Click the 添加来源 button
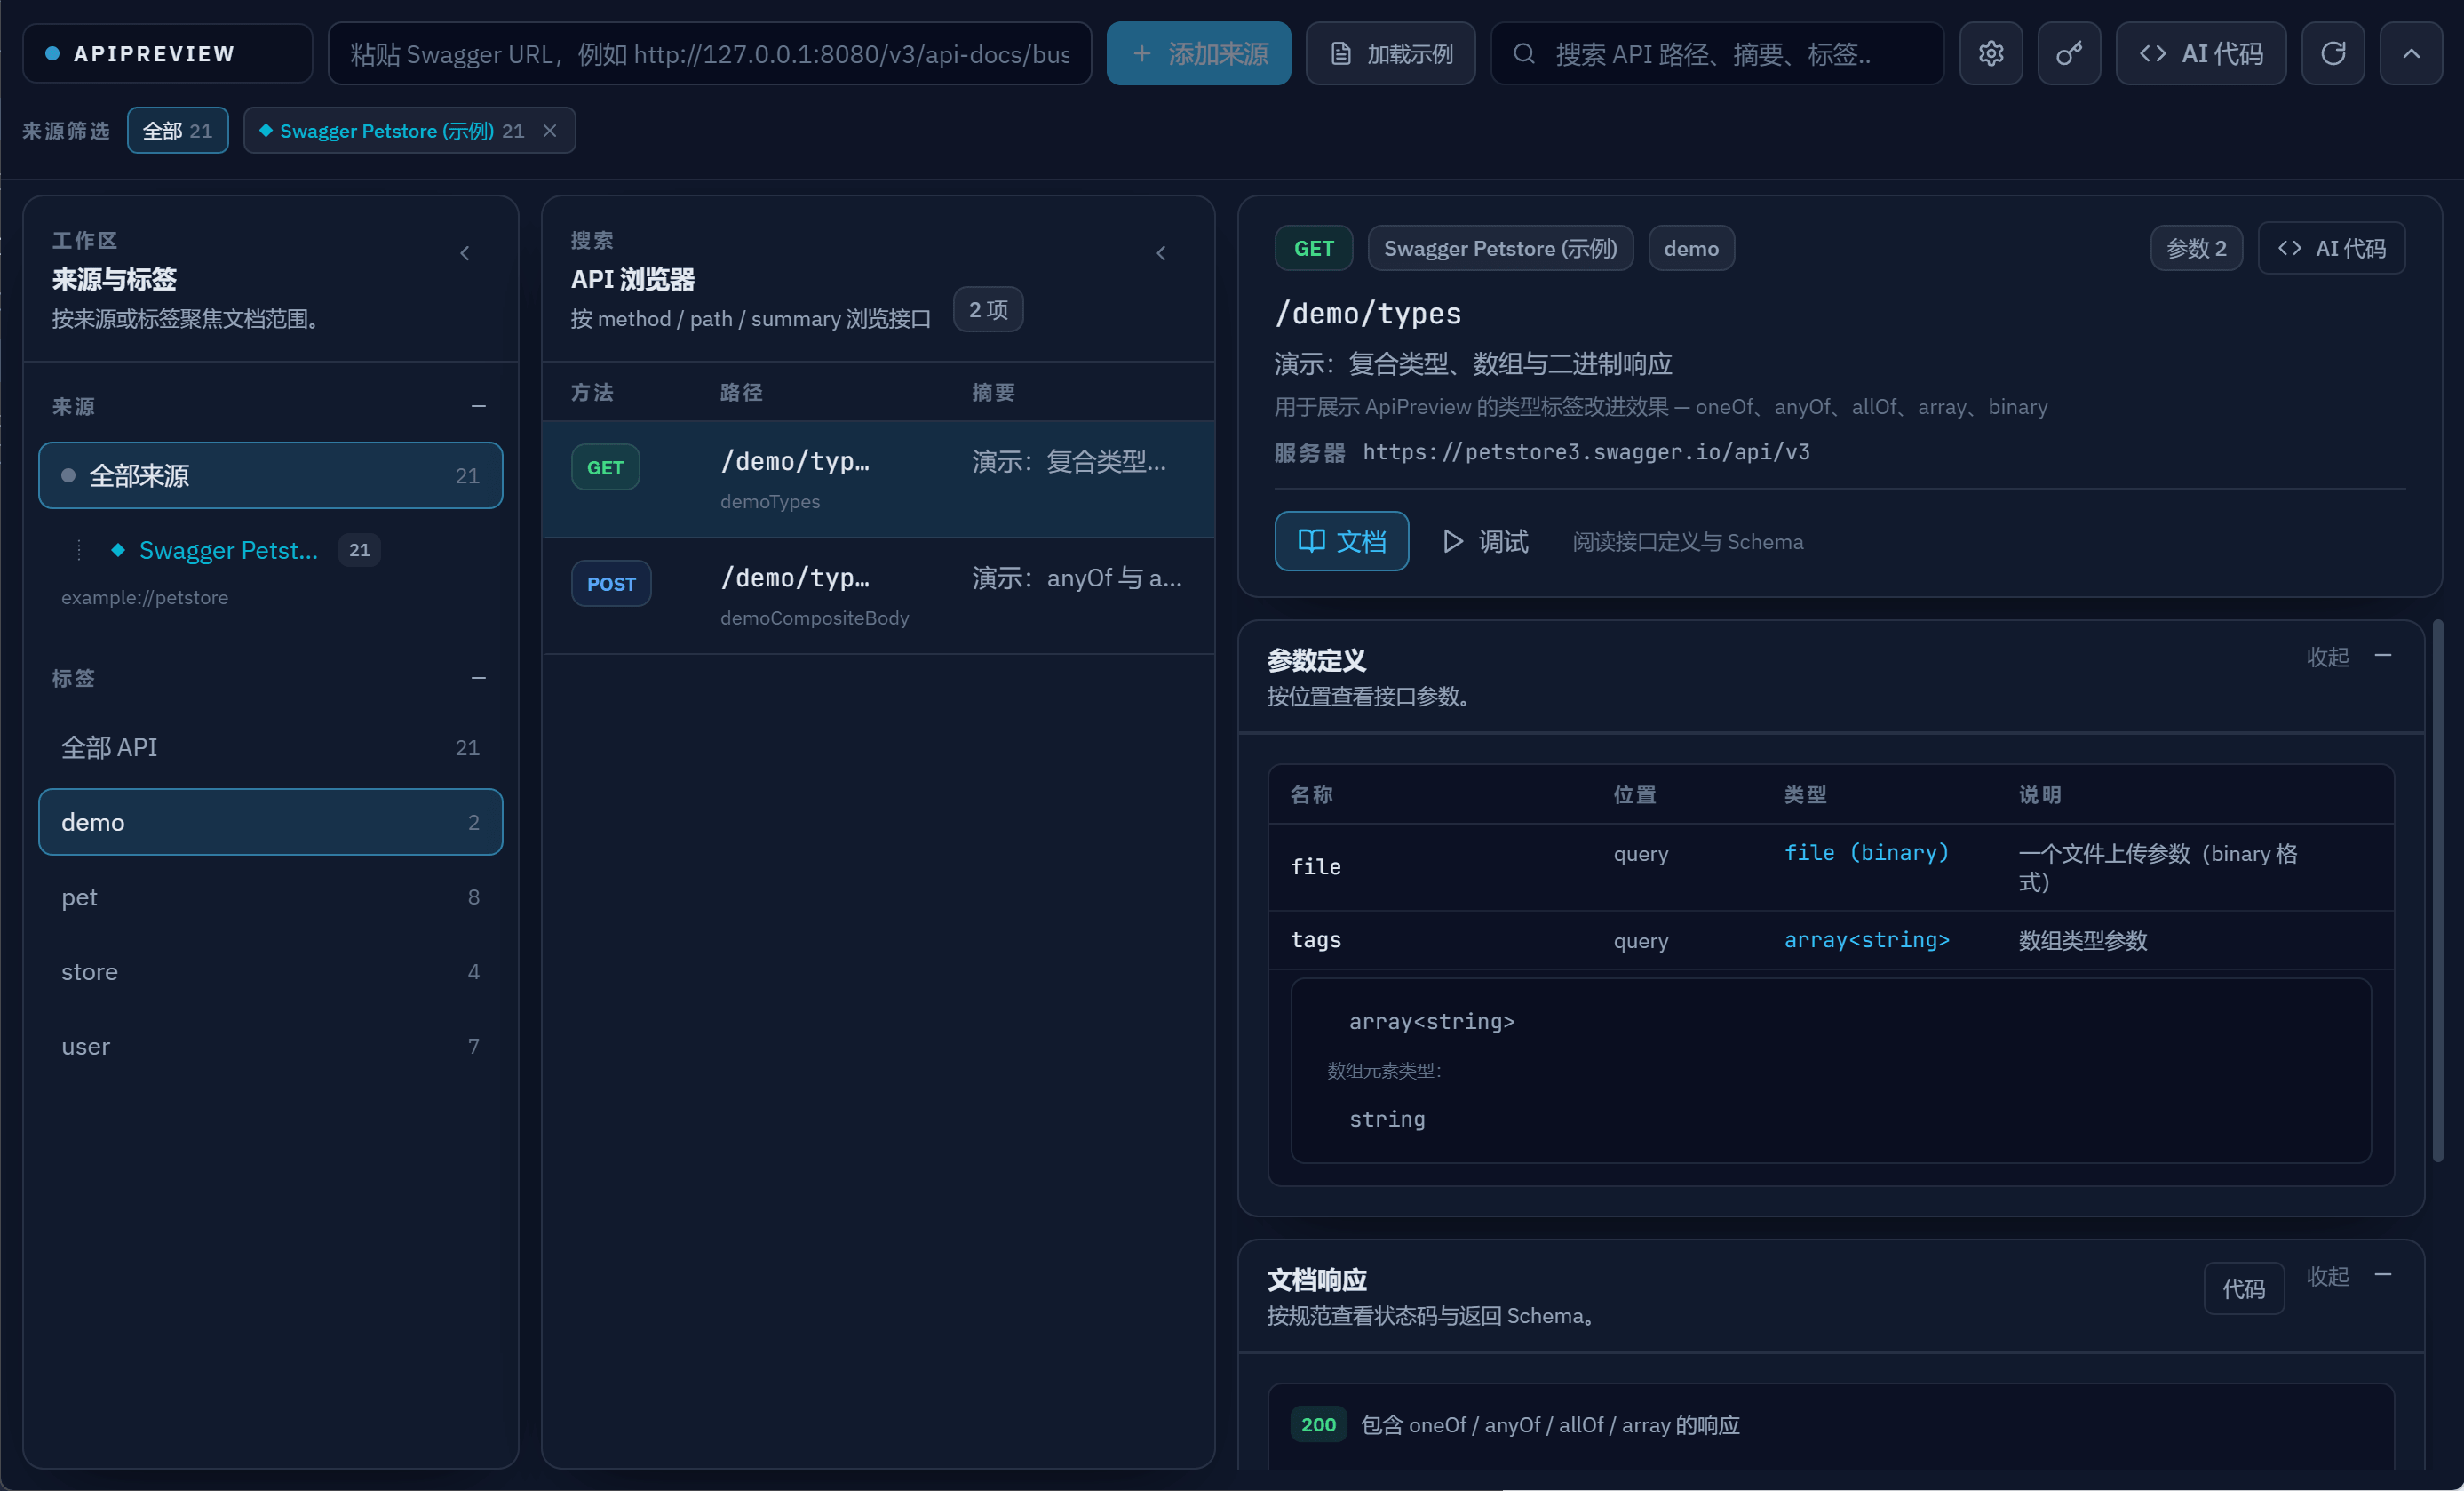 pyautogui.click(x=1198, y=53)
